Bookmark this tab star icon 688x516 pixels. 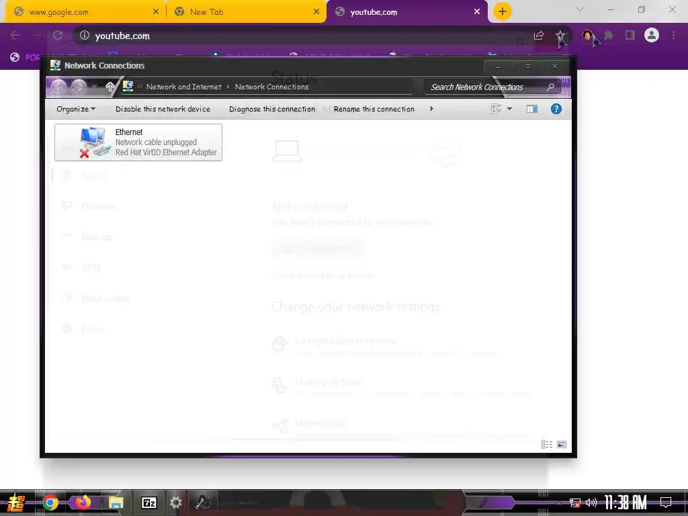(560, 36)
